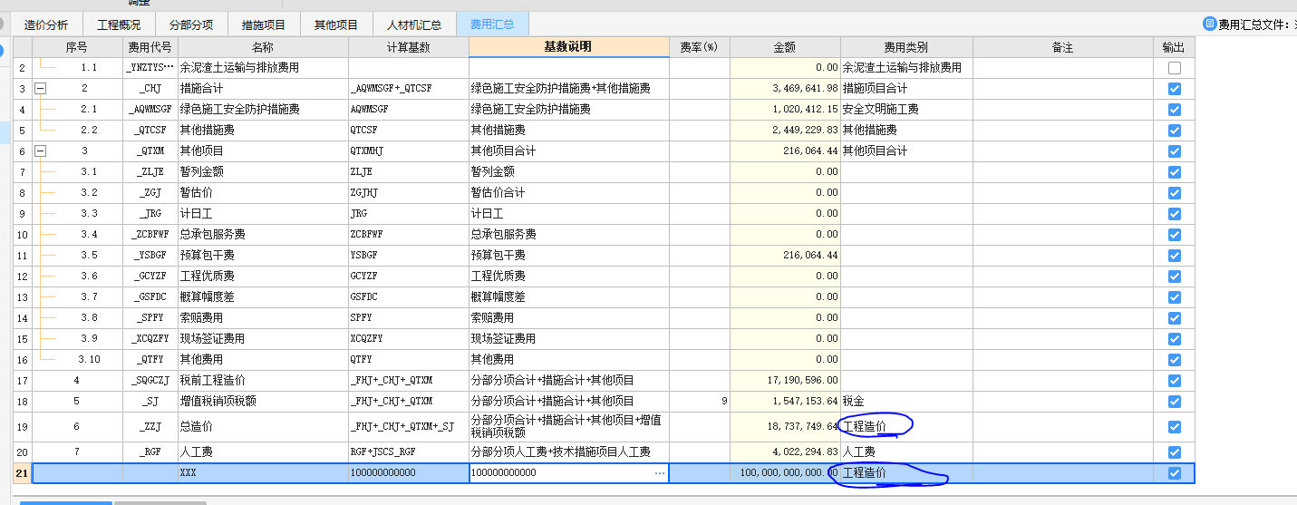Click the 费用类别 column header
Screen dimensions: 1297x505
[x=906, y=47]
